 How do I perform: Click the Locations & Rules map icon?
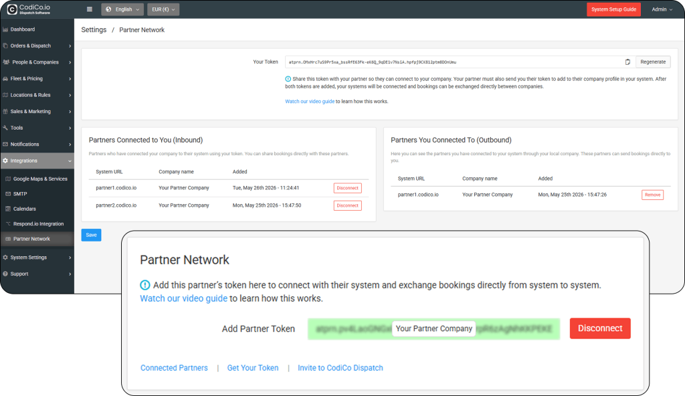pos(5,95)
